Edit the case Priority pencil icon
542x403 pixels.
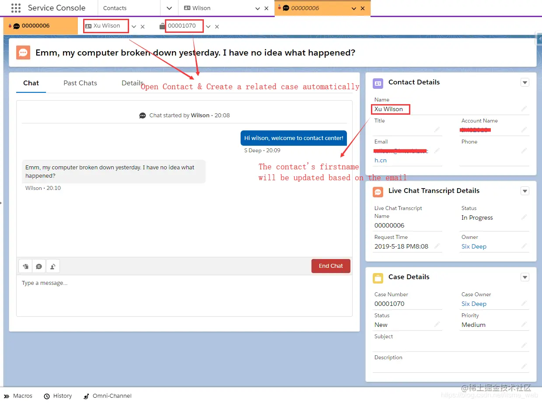tap(524, 325)
